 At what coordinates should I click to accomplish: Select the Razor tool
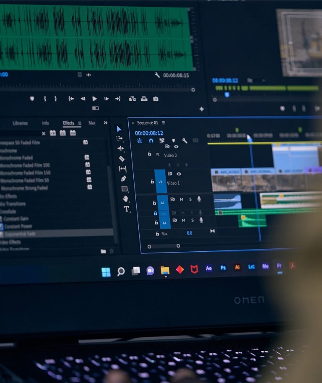click(x=122, y=159)
